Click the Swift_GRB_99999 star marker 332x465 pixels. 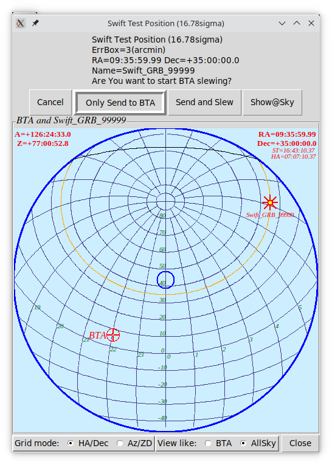[270, 202]
